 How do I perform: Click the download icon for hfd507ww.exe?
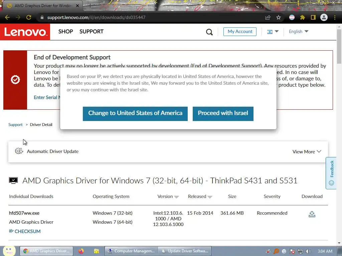coord(312,214)
